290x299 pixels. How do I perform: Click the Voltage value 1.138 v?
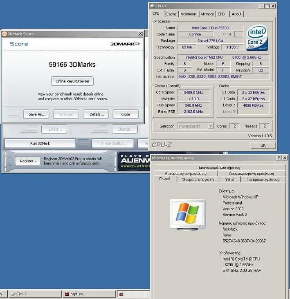tap(232, 47)
